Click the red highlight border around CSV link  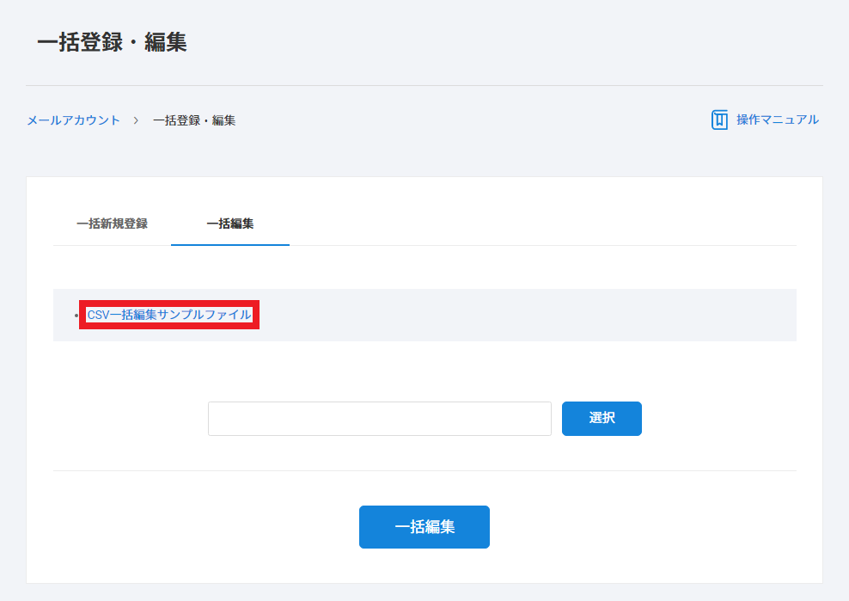point(169,303)
